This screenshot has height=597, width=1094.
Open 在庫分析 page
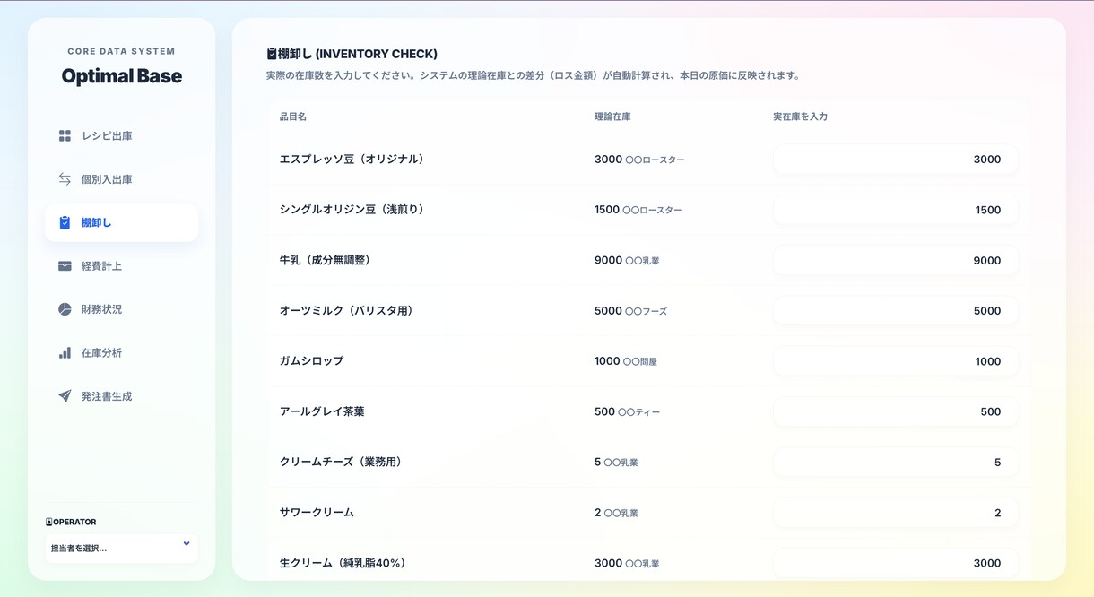[x=121, y=352]
